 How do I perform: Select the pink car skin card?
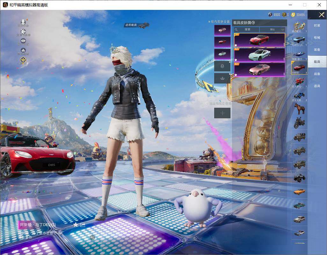[x=259, y=70]
